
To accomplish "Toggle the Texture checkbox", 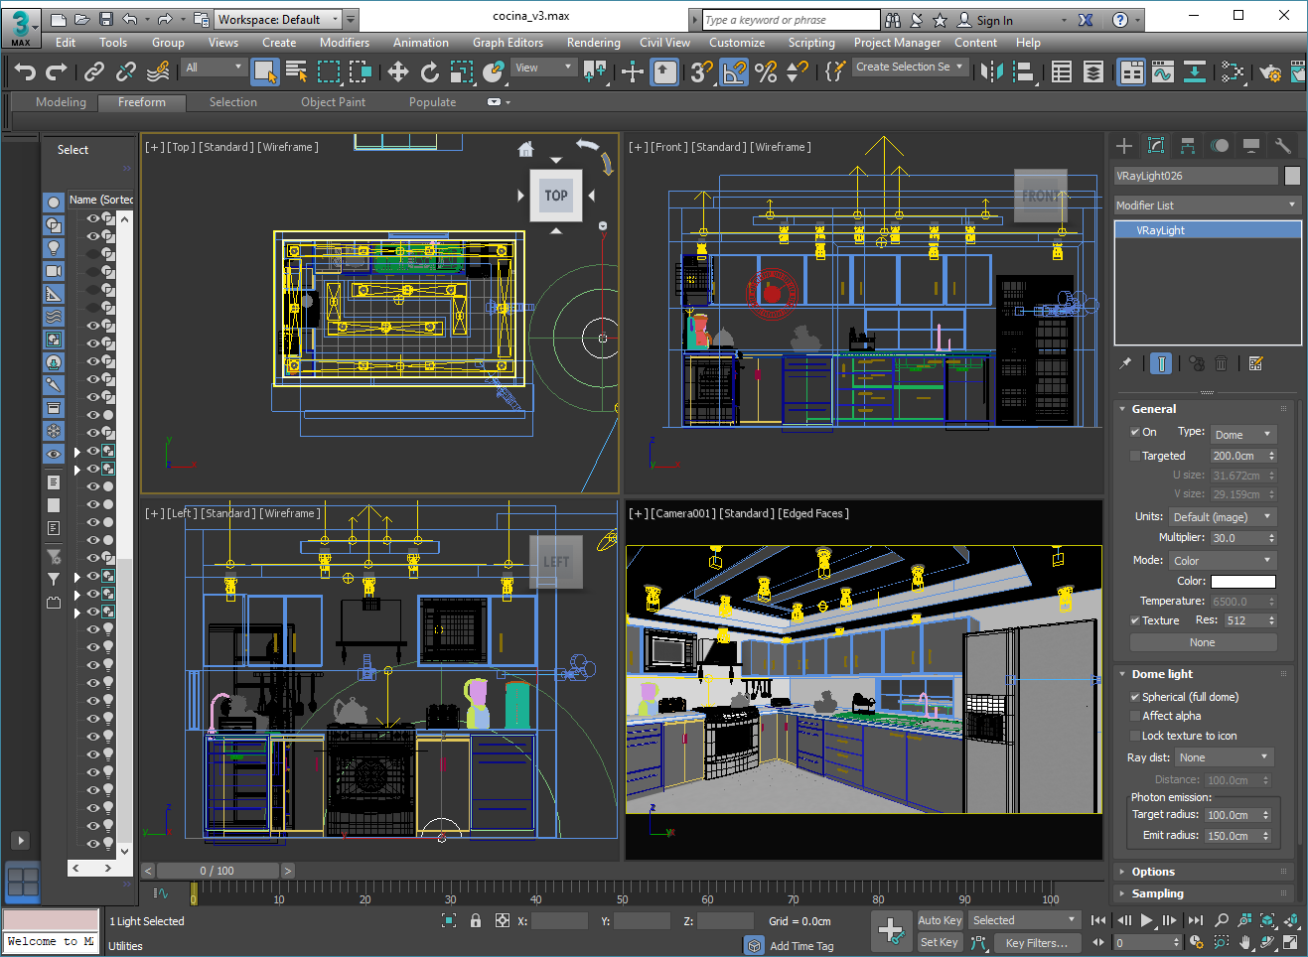I will (x=1135, y=620).
